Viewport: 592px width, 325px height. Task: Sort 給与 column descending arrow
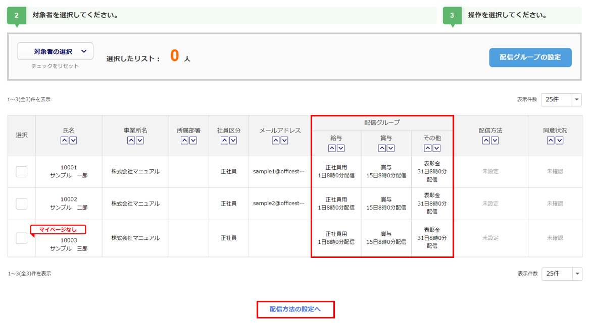340,148
